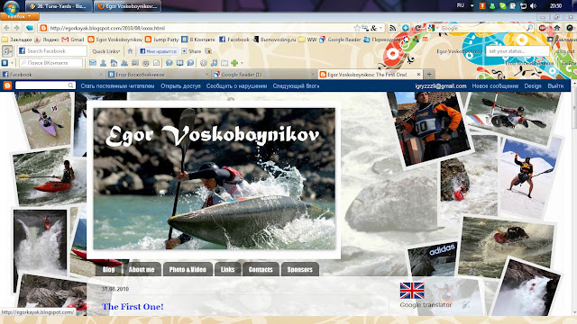Viewport: 577px width, 324px height.
Task: Open VKontakte settings gear icon
Action: [x=203, y=63]
